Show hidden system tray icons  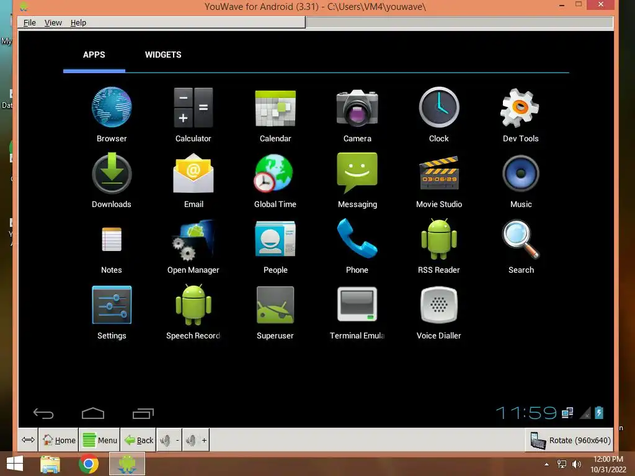point(547,464)
